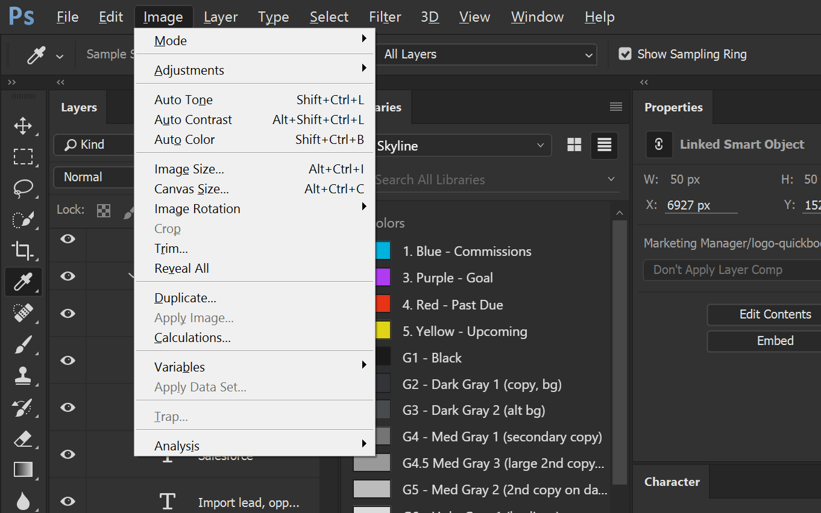821x513 pixels.
Task: Choose Duplicate... menu item
Action: [x=254, y=298]
